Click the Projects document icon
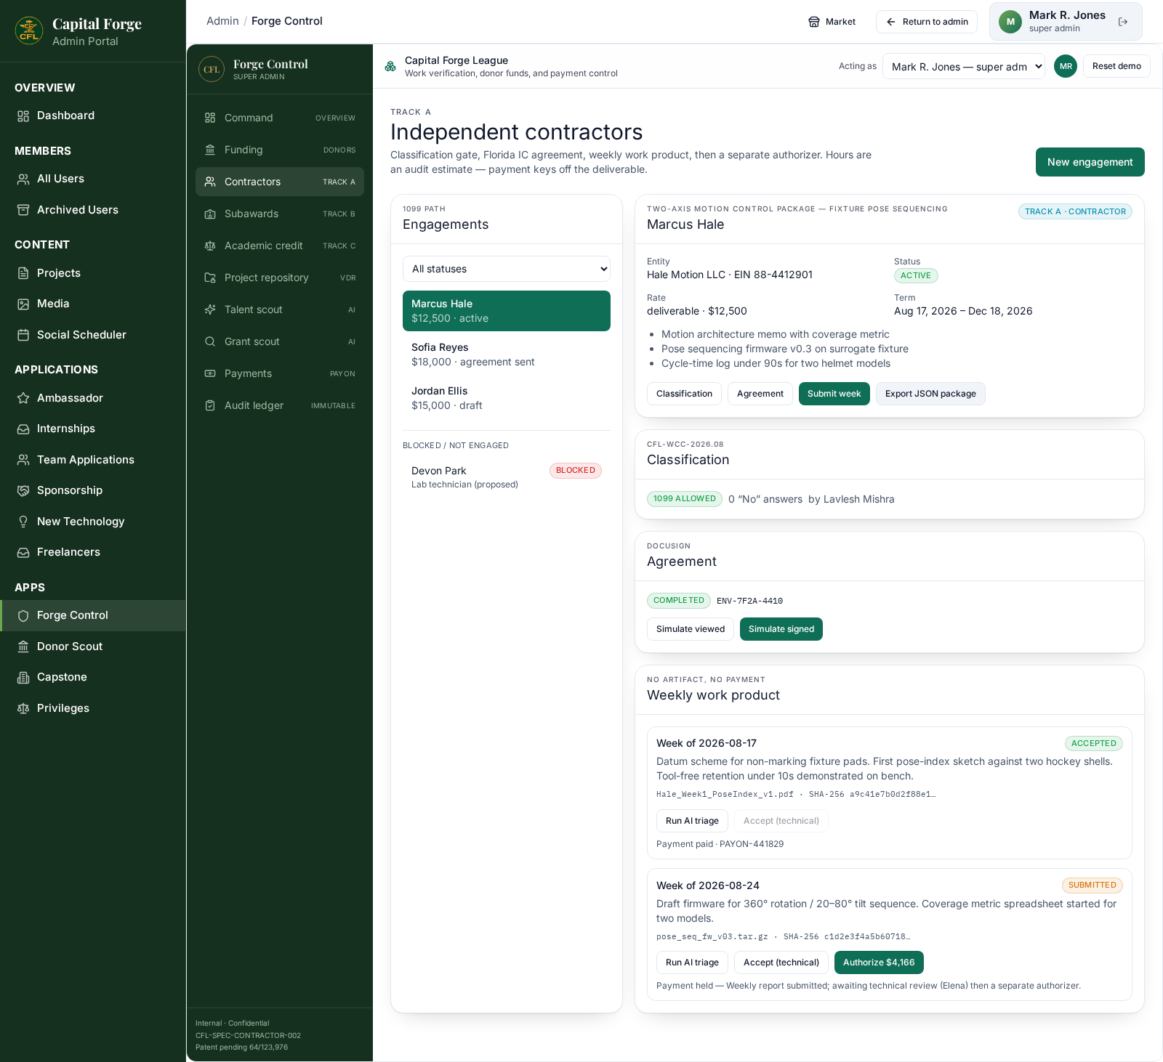 [23, 273]
